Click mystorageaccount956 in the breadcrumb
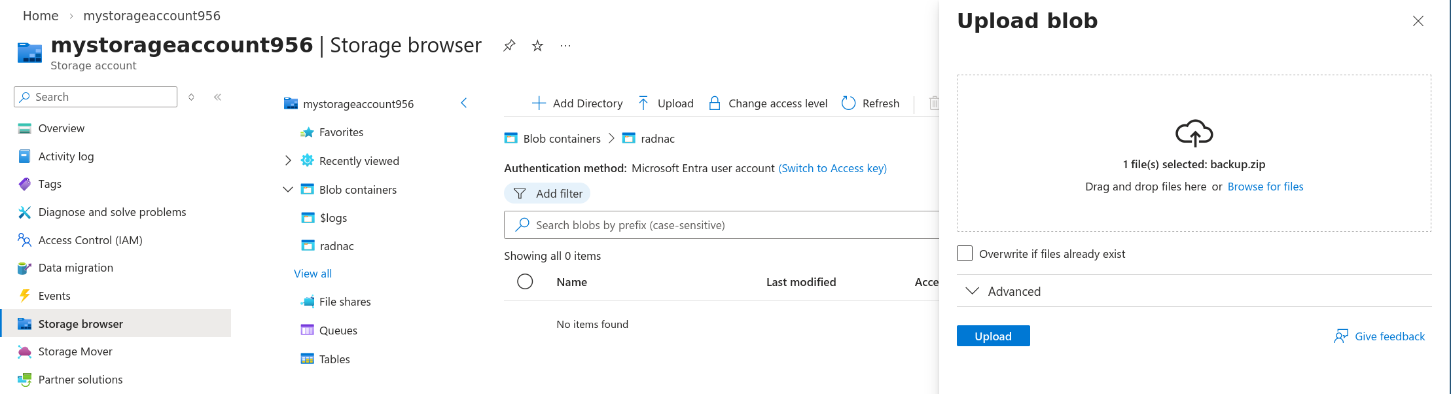Image resolution: width=1451 pixels, height=394 pixels. pos(152,16)
